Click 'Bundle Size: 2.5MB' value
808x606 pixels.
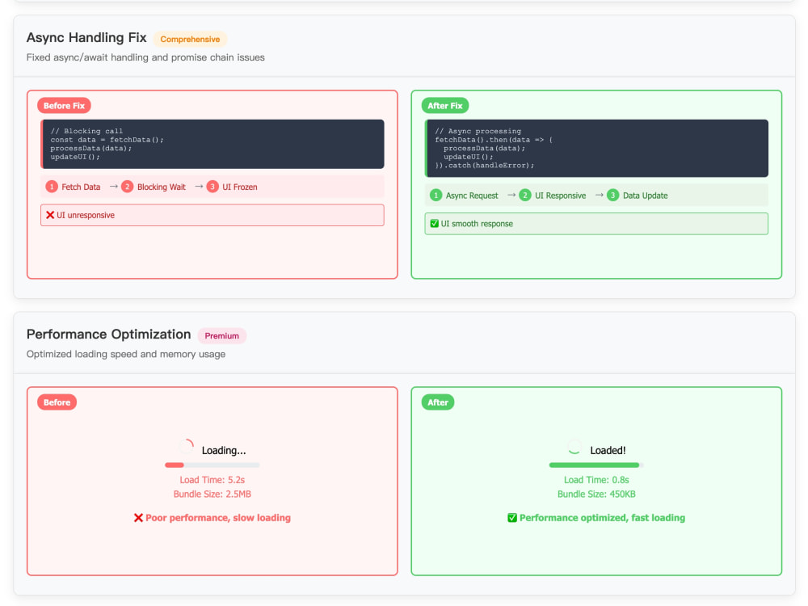pyautogui.click(x=213, y=494)
